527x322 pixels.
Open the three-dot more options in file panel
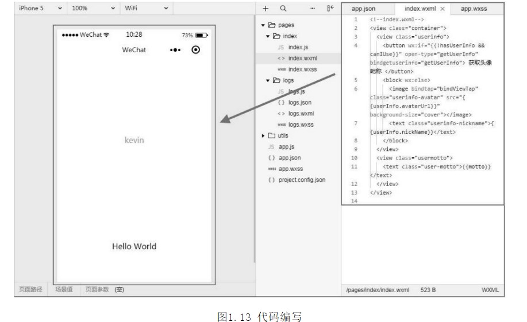point(313,9)
